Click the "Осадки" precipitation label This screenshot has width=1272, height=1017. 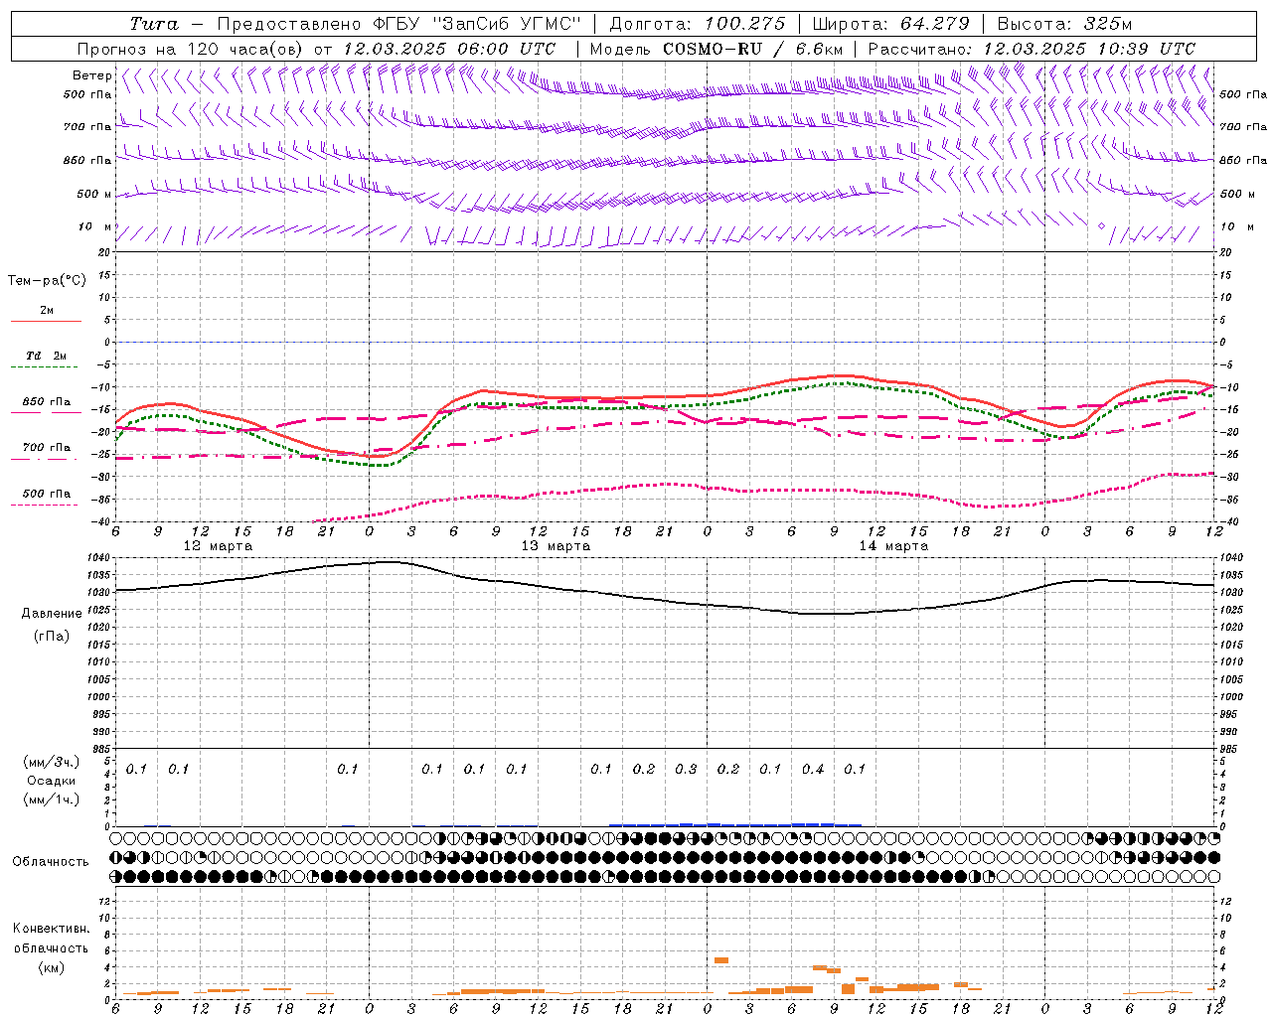click(52, 781)
